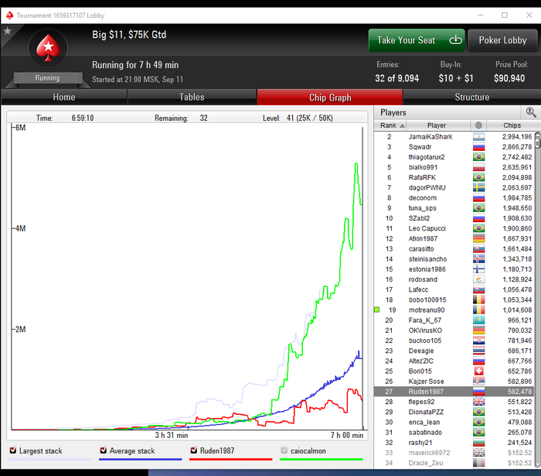Image resolution: width=541 pixels, height=476 pixels.
Task: Select player row Sqwadr
Action: [x=454, y=147]
